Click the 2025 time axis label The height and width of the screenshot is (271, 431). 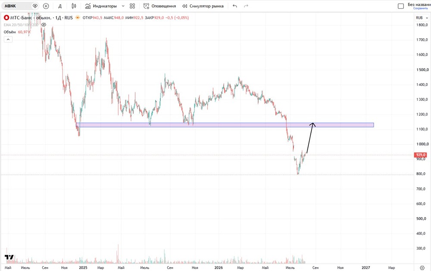click(83, 268)
